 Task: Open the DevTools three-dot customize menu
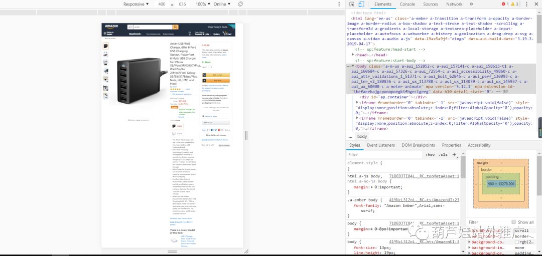tap(527, 4)
